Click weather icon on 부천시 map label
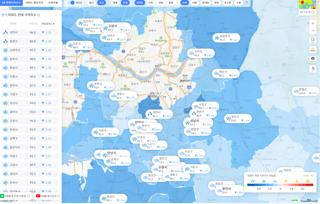320x204 pixels. coord(91,86)
